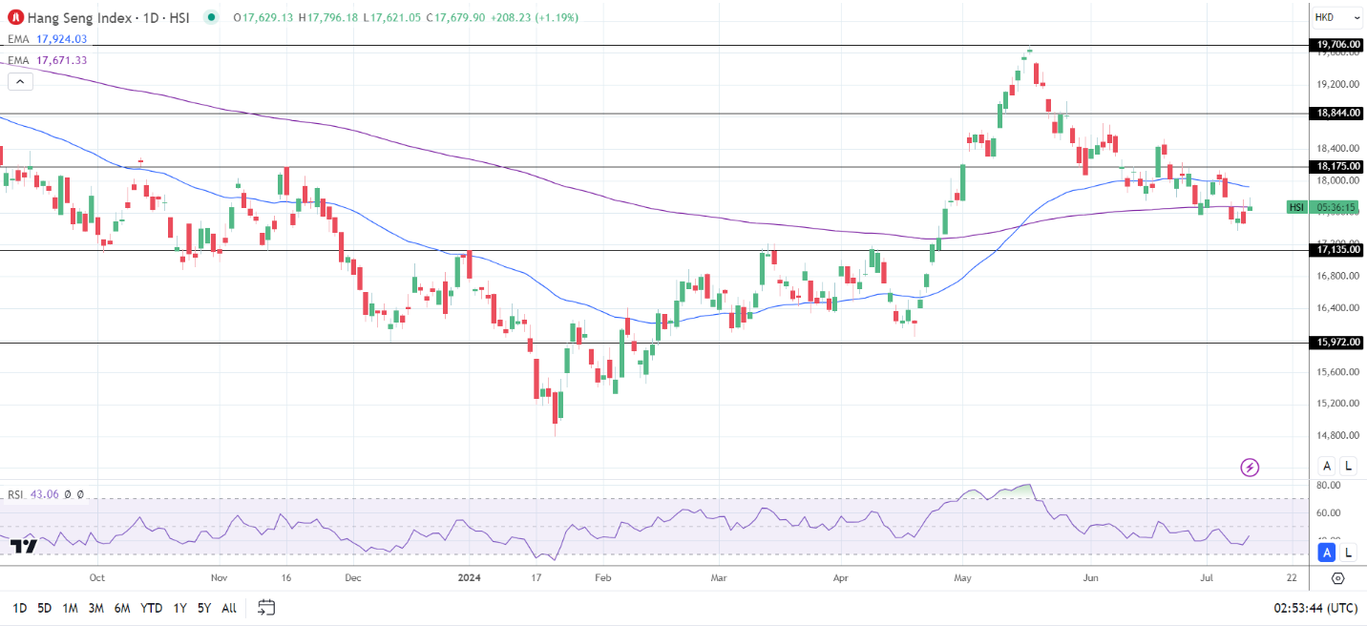The height and width of the screenshot is (626, 1367).
Task: Click the 15,200.00 price scale value
Action: pos(1337,403)
